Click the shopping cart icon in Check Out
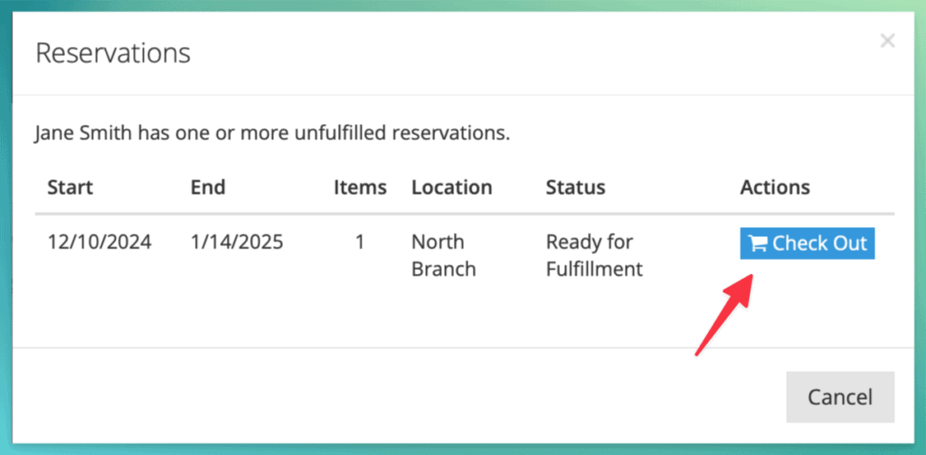926x455 pixels. coord(758,243)
